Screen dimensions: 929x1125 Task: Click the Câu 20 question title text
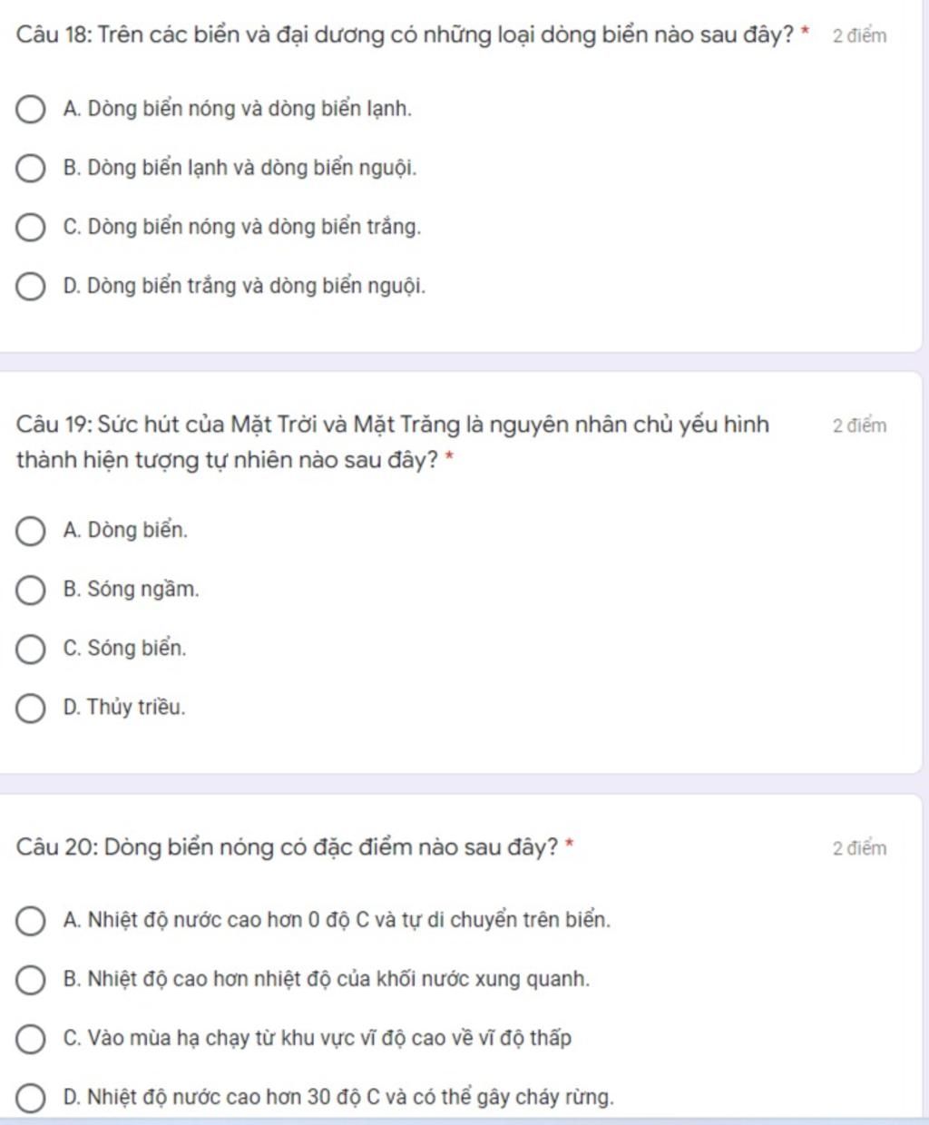point(286,847)
